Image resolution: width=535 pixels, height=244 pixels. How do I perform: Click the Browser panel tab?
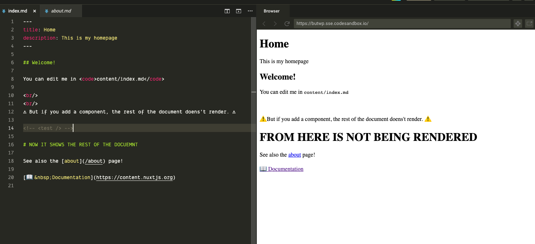click(272, 11)
